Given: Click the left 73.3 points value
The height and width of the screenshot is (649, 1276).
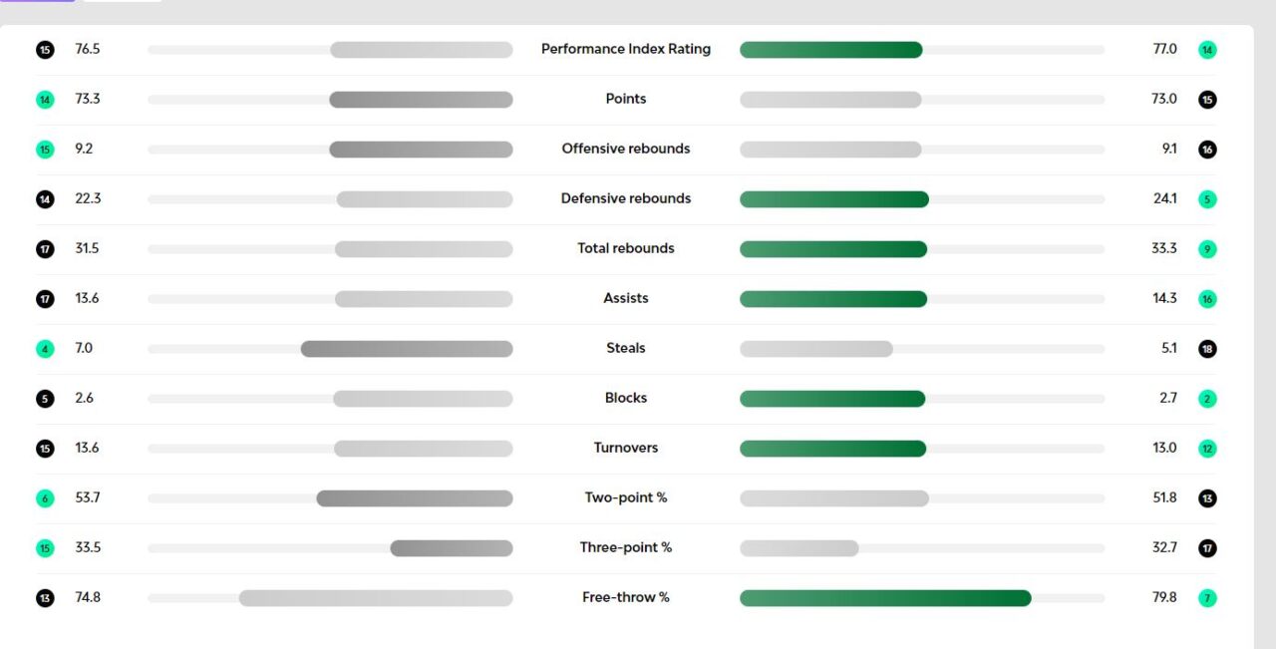Looking at the screenshot, I should (x=88, y=99).
